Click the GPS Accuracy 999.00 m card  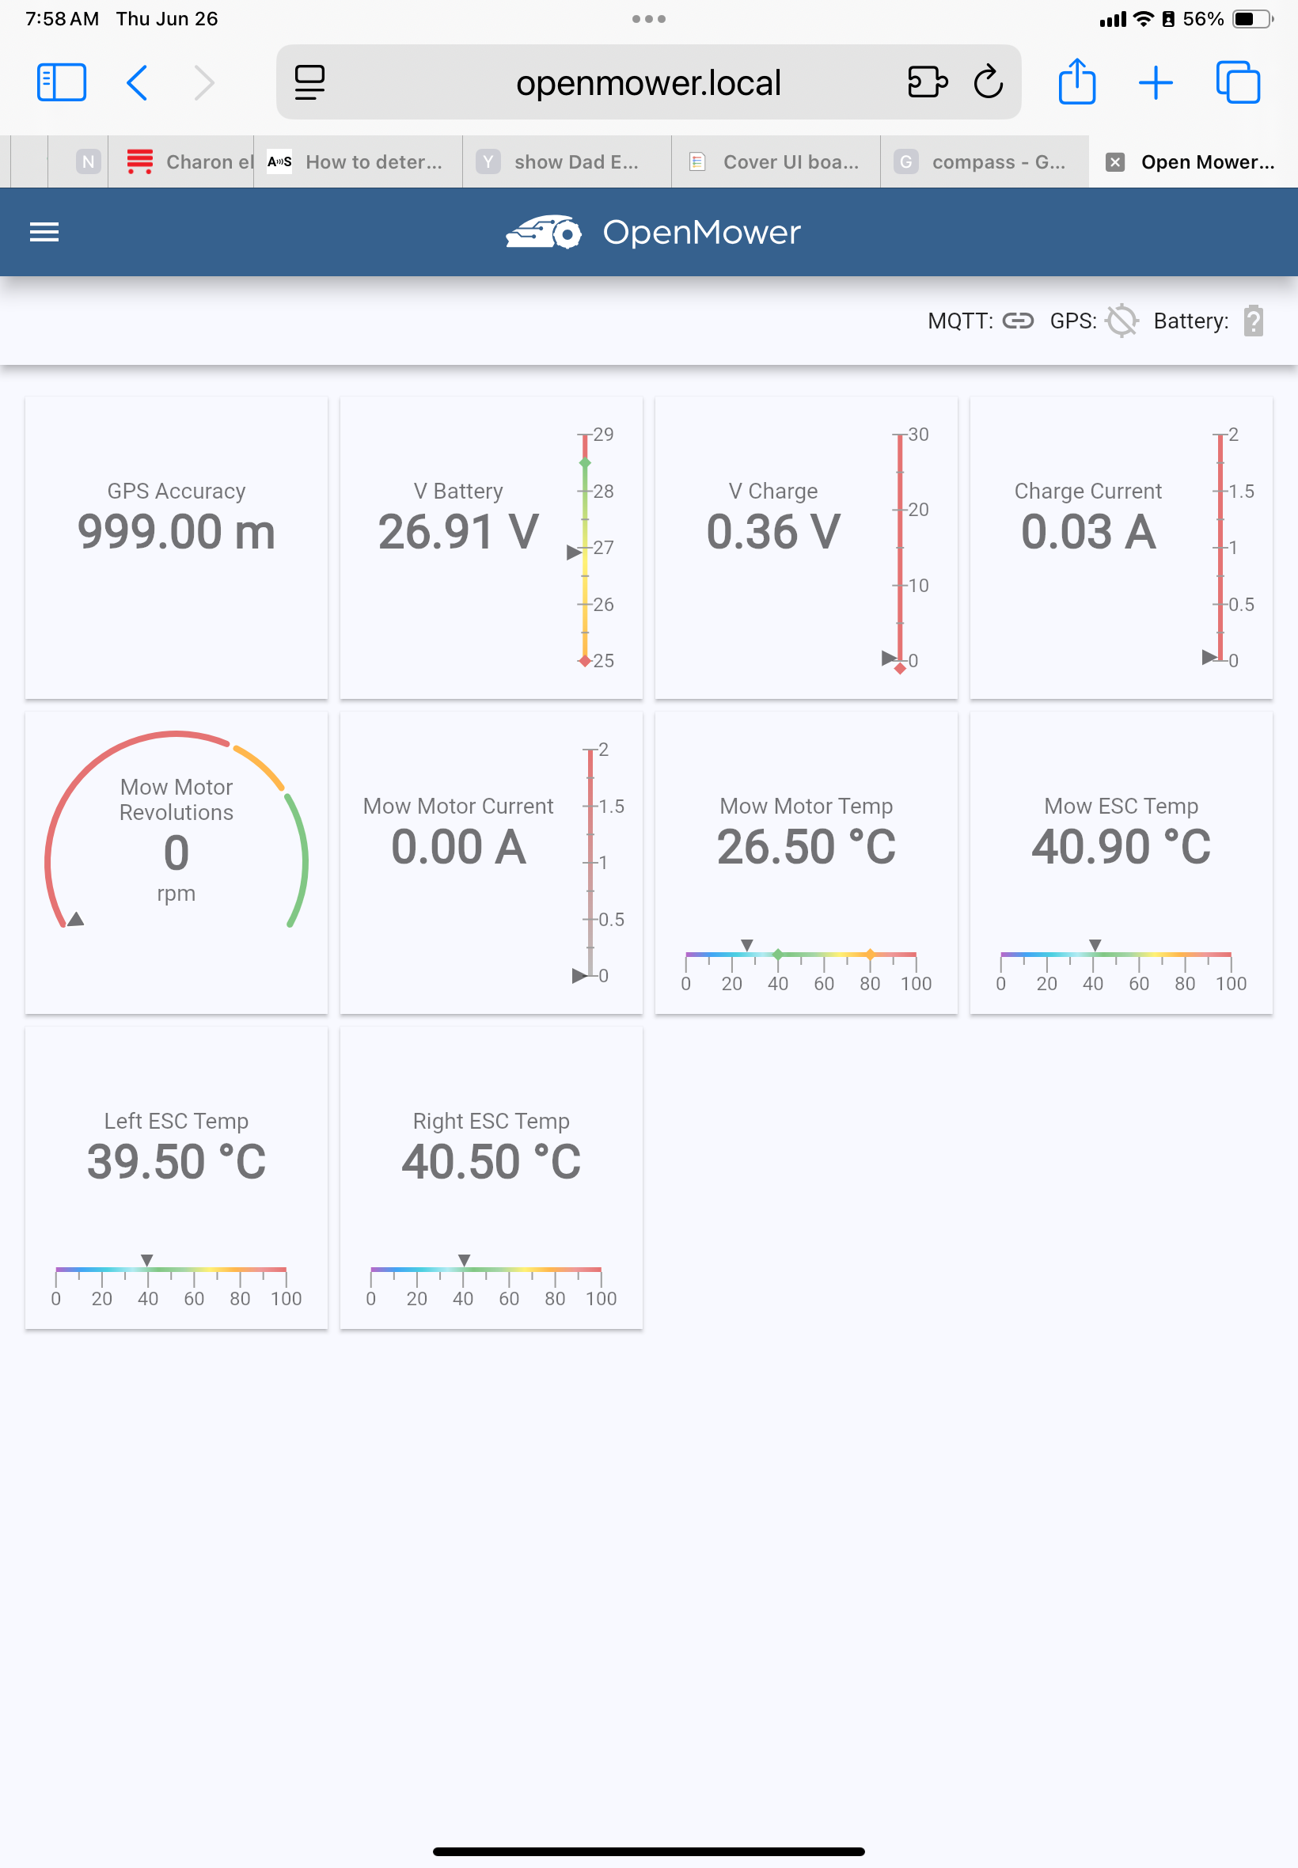(176, 547)
